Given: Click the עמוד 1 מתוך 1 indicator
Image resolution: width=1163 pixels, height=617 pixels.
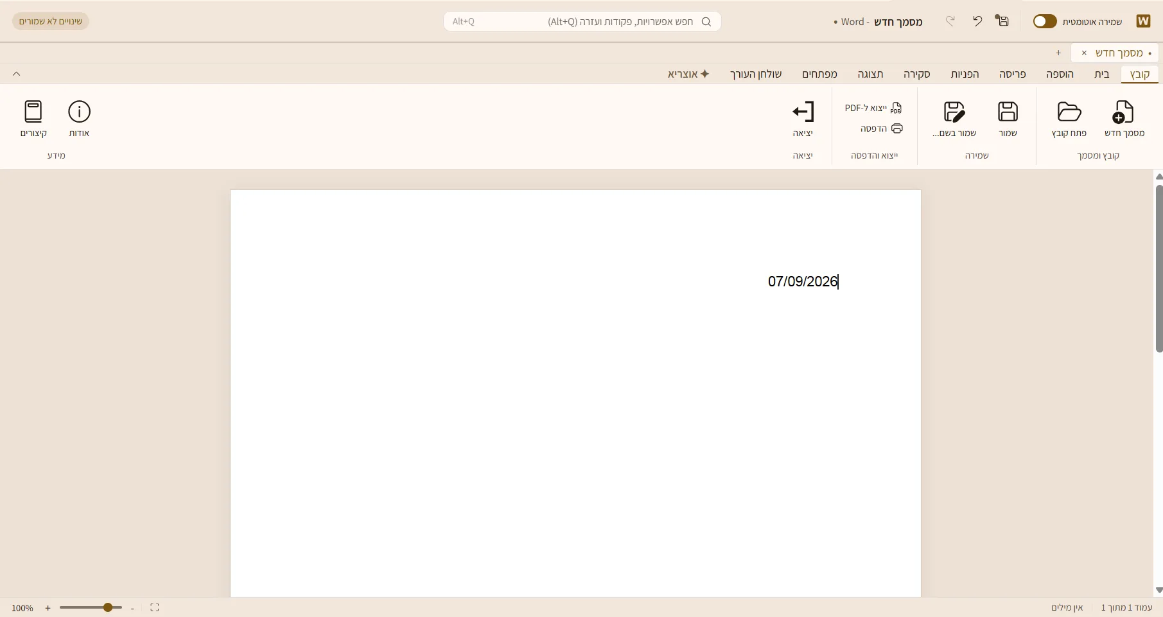Looking at the screenshot, I should 1126,607.
